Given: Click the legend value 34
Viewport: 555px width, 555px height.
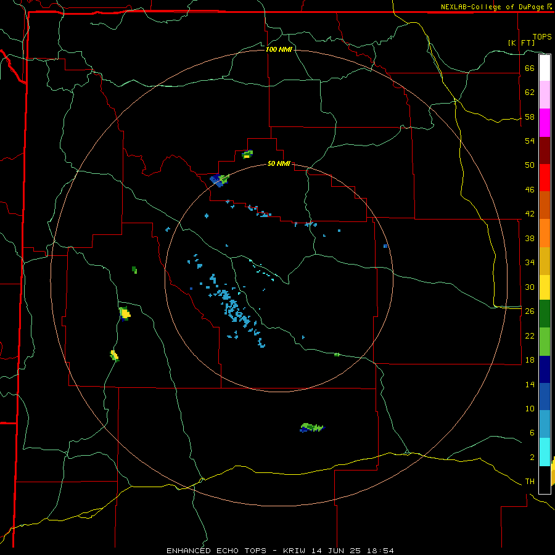Looking at the screenshot, I should click(x=530, y=263).
